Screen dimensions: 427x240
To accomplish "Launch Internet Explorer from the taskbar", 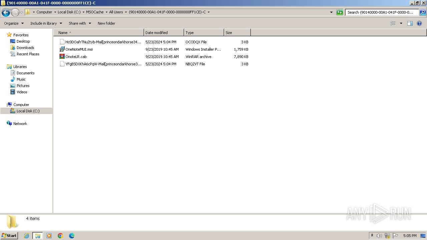I will coord(26,236).
